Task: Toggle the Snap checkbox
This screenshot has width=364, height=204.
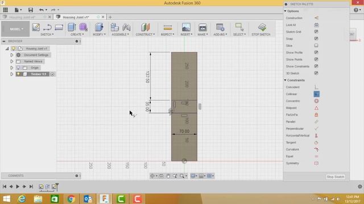Action: pos(316,39)
